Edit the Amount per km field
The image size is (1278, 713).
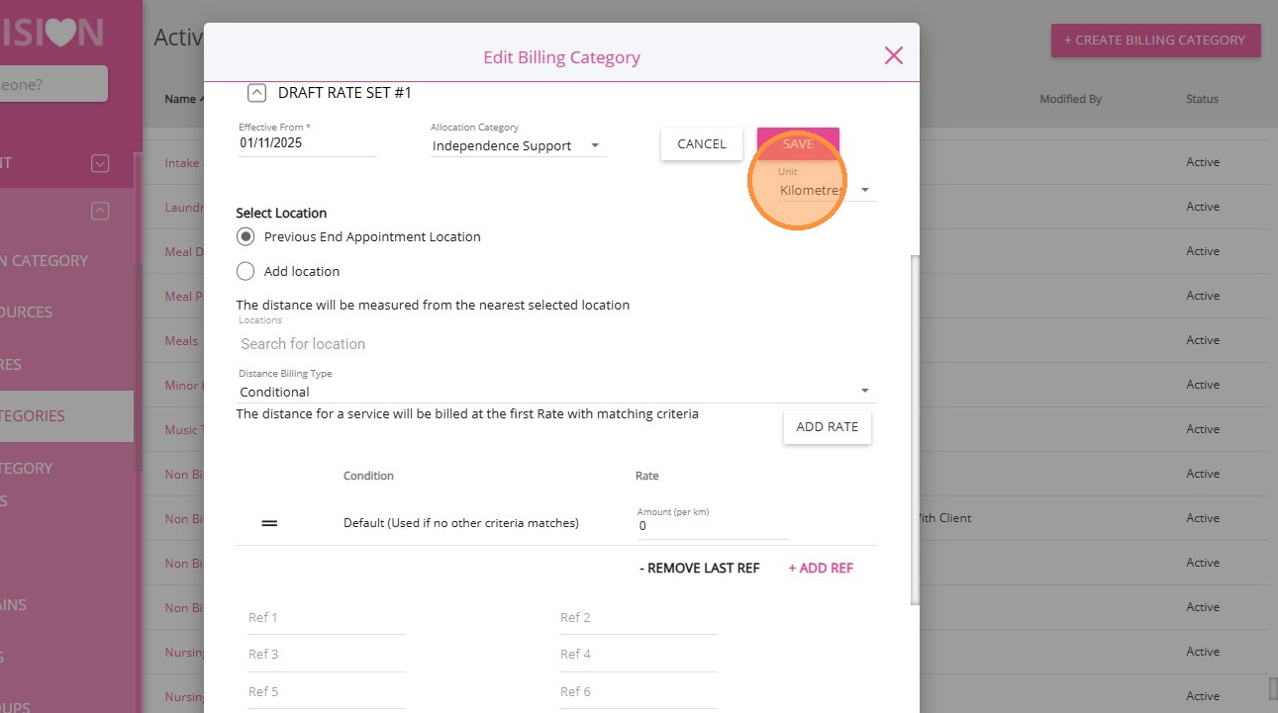(x=713, y=526)
